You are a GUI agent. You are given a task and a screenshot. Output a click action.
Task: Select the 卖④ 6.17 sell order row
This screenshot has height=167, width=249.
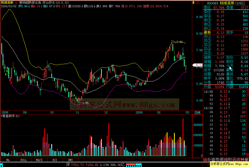(226, 16)
